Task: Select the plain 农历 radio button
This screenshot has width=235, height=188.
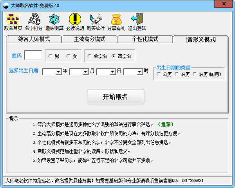Action: click(182, 74)
